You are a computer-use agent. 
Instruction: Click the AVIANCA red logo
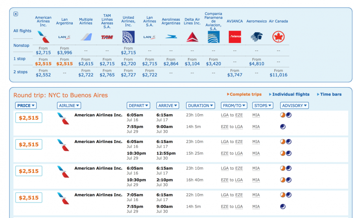(x=235, y=37)
